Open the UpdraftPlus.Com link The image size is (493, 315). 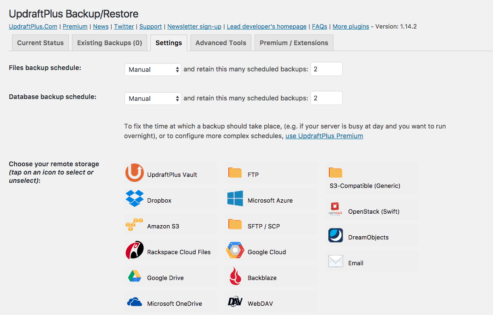click(33, 27)
